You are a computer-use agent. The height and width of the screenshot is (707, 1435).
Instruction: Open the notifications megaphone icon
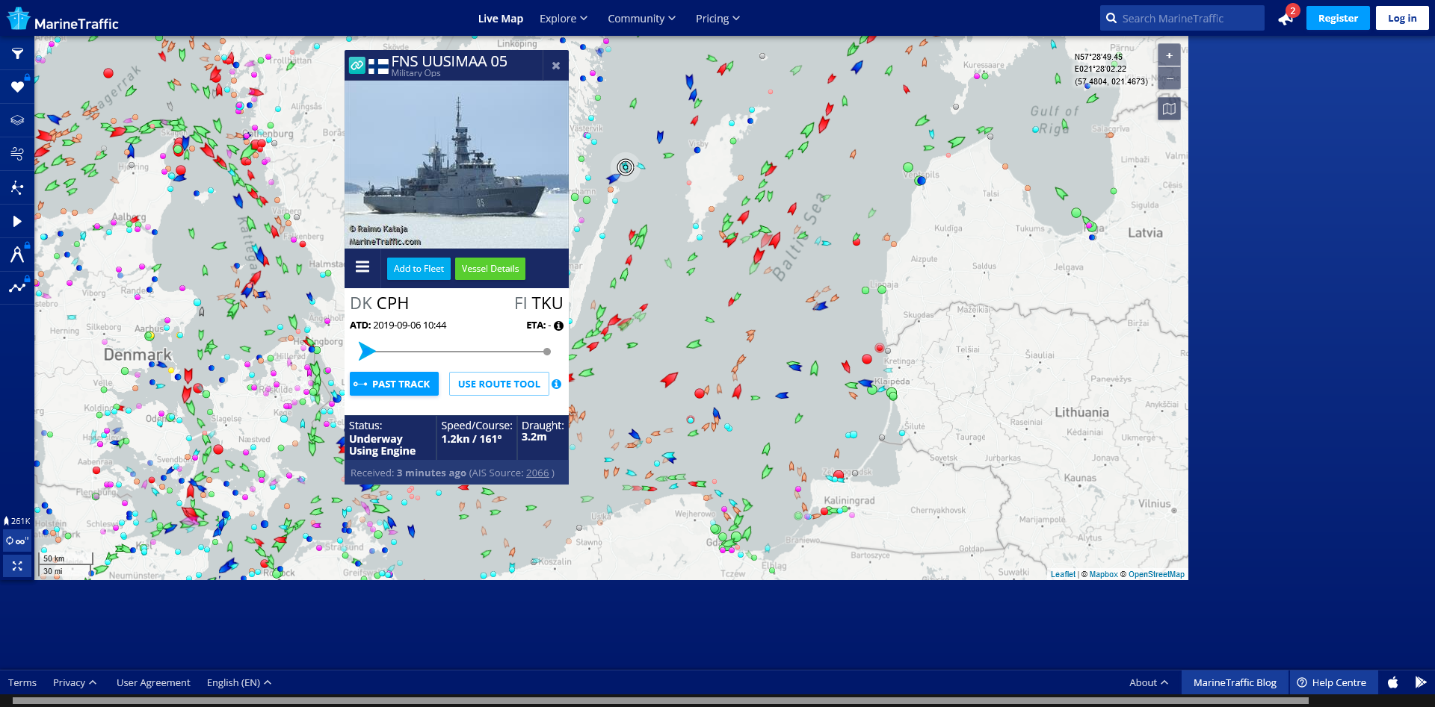(1286, 19)
